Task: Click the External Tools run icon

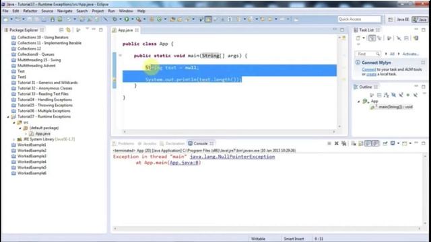Action: tap(139, 19)
